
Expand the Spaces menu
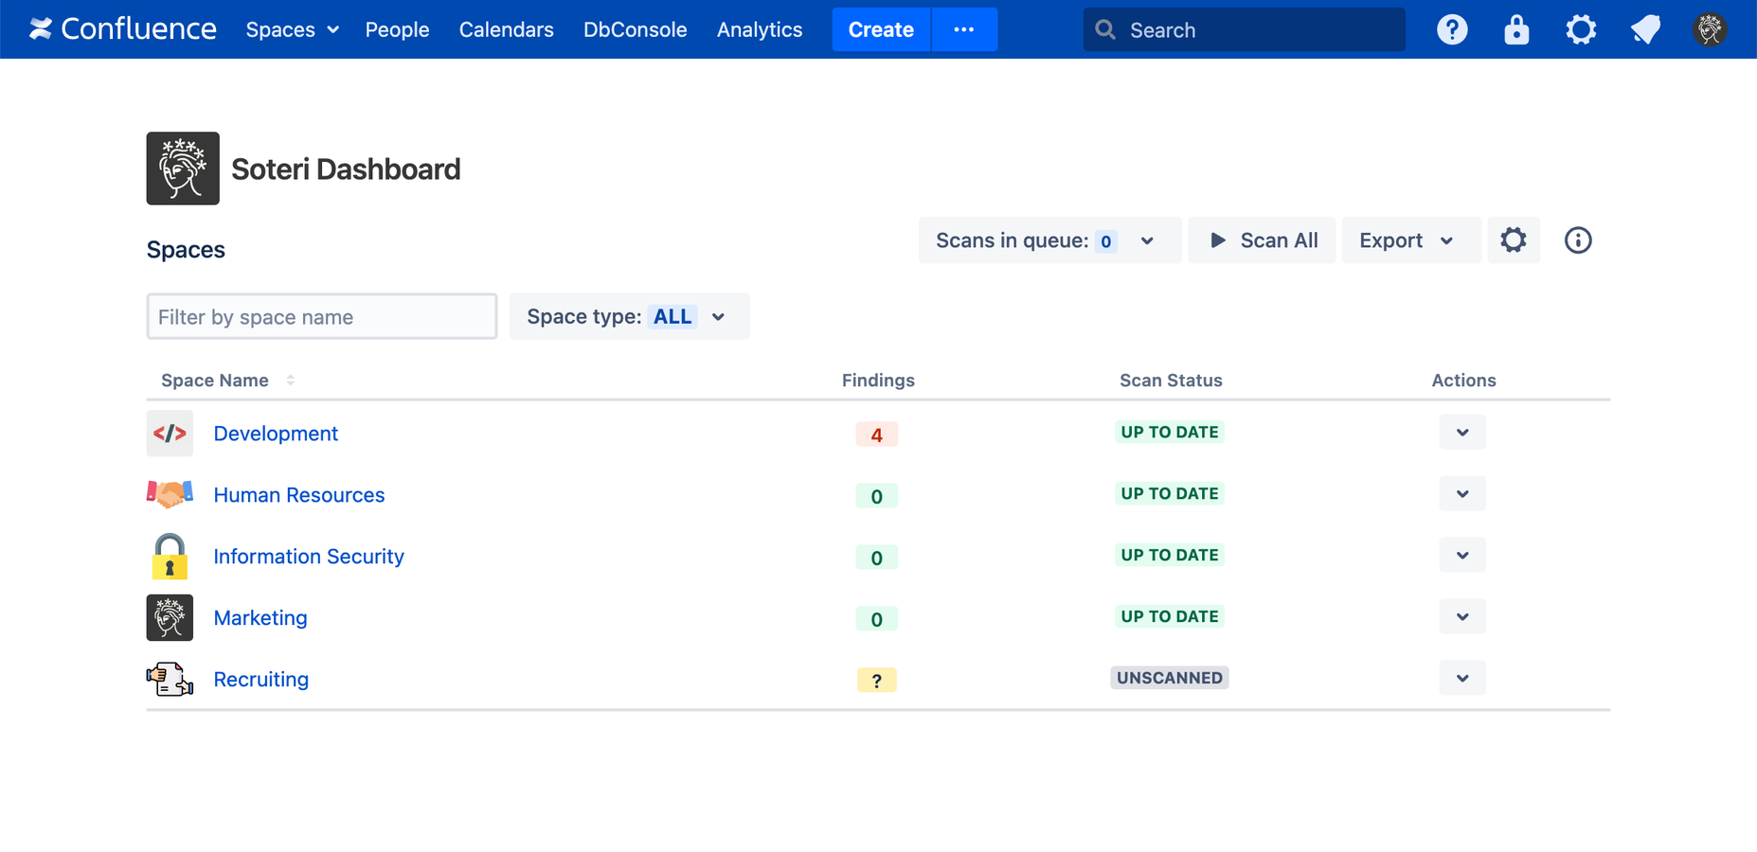[x=293, y=29]
